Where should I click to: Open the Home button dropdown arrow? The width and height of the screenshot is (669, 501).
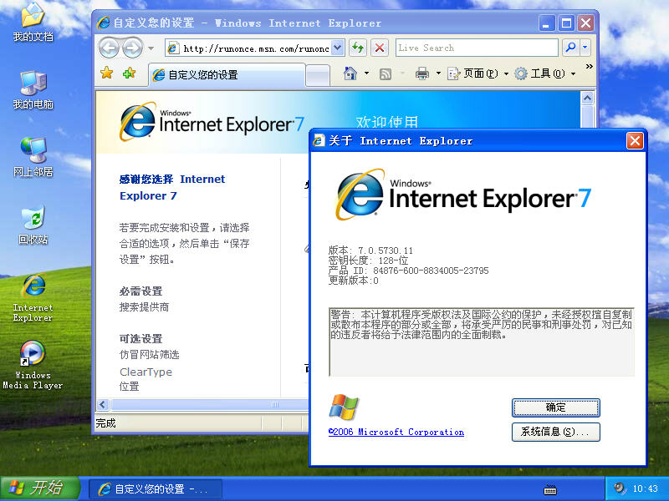pos(366,73)
